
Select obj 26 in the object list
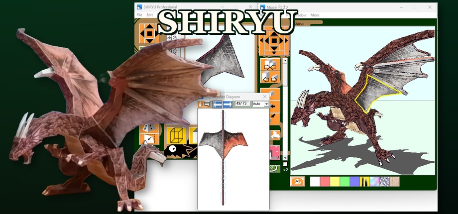coord(172,50)
